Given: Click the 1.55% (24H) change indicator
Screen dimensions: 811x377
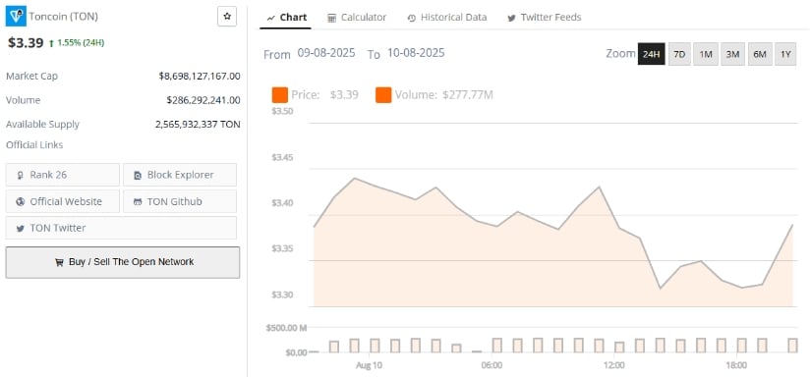Looking at the screenshot, I should tap(77, 43).
